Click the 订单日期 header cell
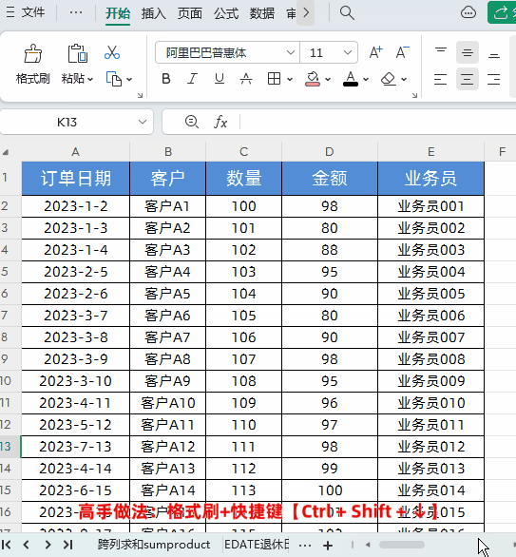 (76, 179)
